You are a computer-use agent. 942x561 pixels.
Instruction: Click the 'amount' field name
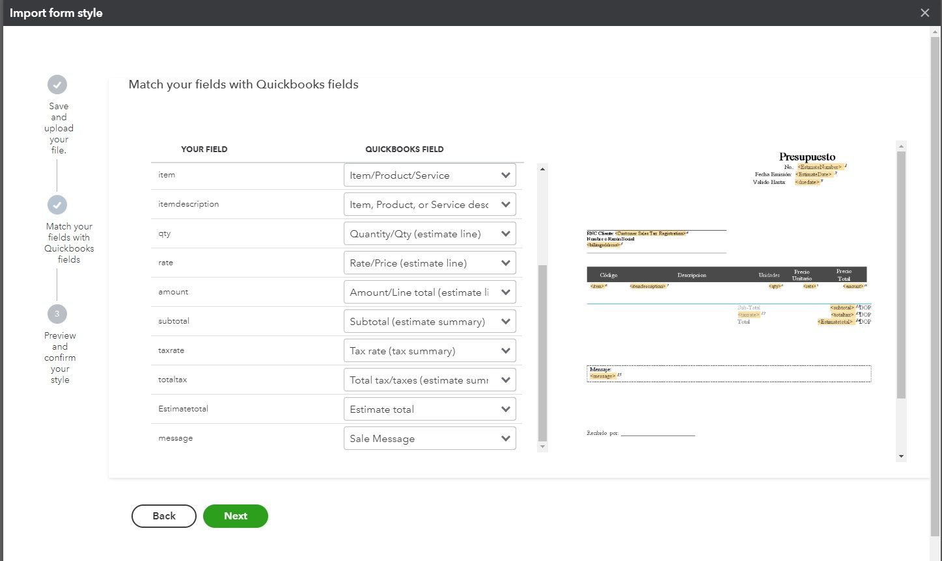coord(173,292)
